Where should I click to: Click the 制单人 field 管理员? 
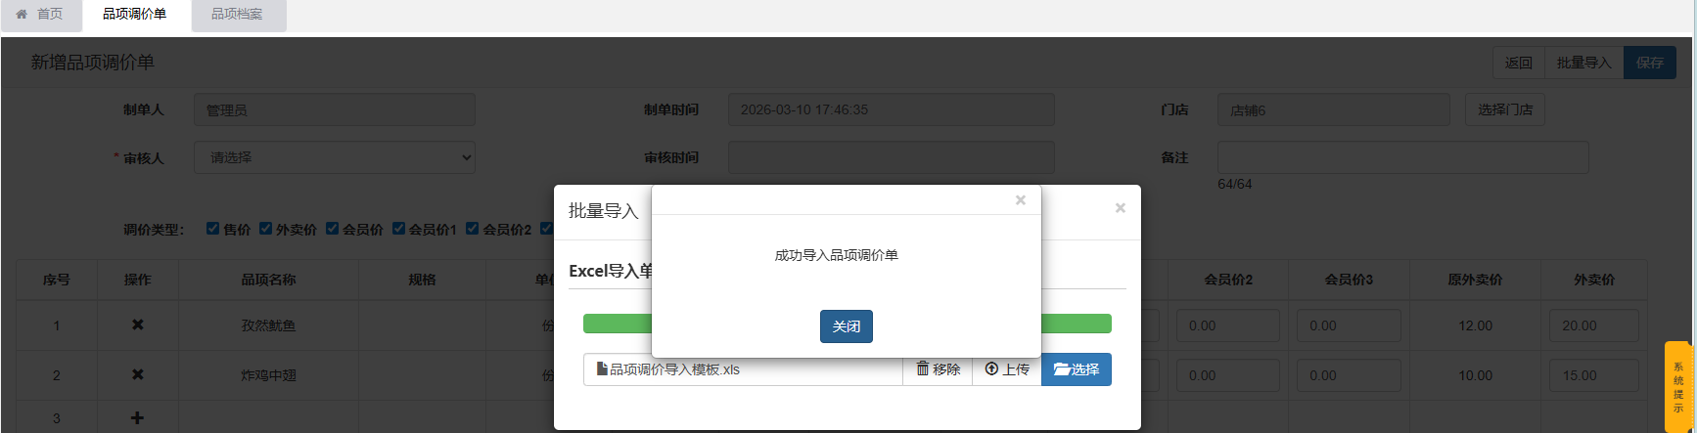point(335,109)
